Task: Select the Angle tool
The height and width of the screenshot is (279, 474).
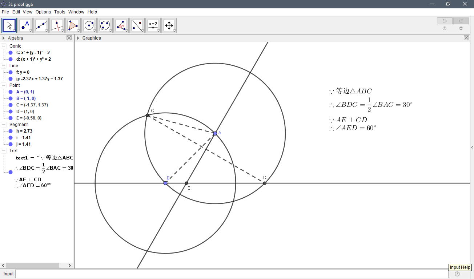Action: coord(121,25)
